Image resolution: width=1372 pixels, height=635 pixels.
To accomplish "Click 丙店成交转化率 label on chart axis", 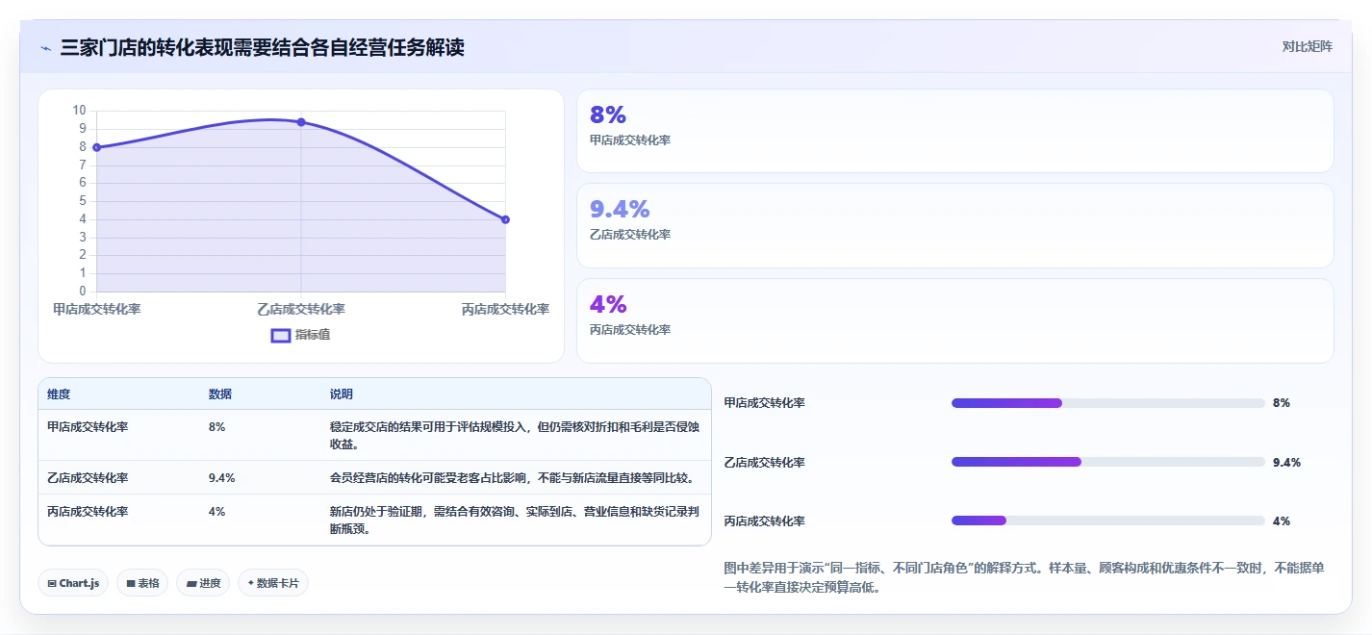I will [x=505, y=309].
